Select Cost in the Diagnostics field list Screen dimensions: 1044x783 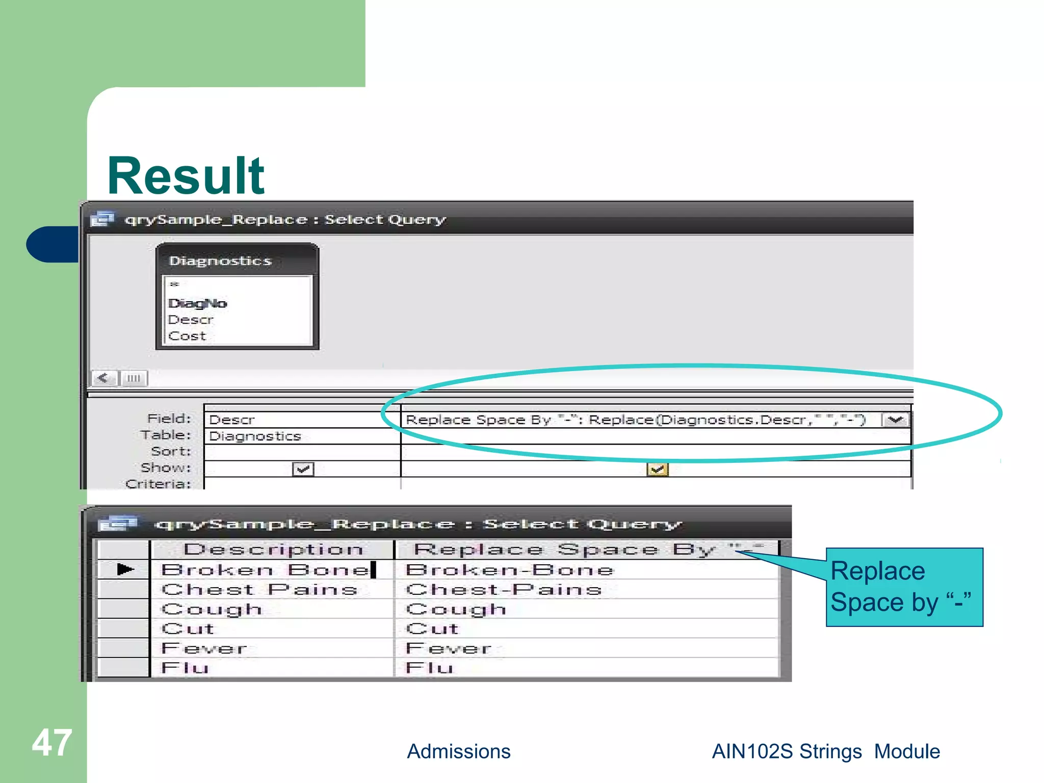pos(187,336)
